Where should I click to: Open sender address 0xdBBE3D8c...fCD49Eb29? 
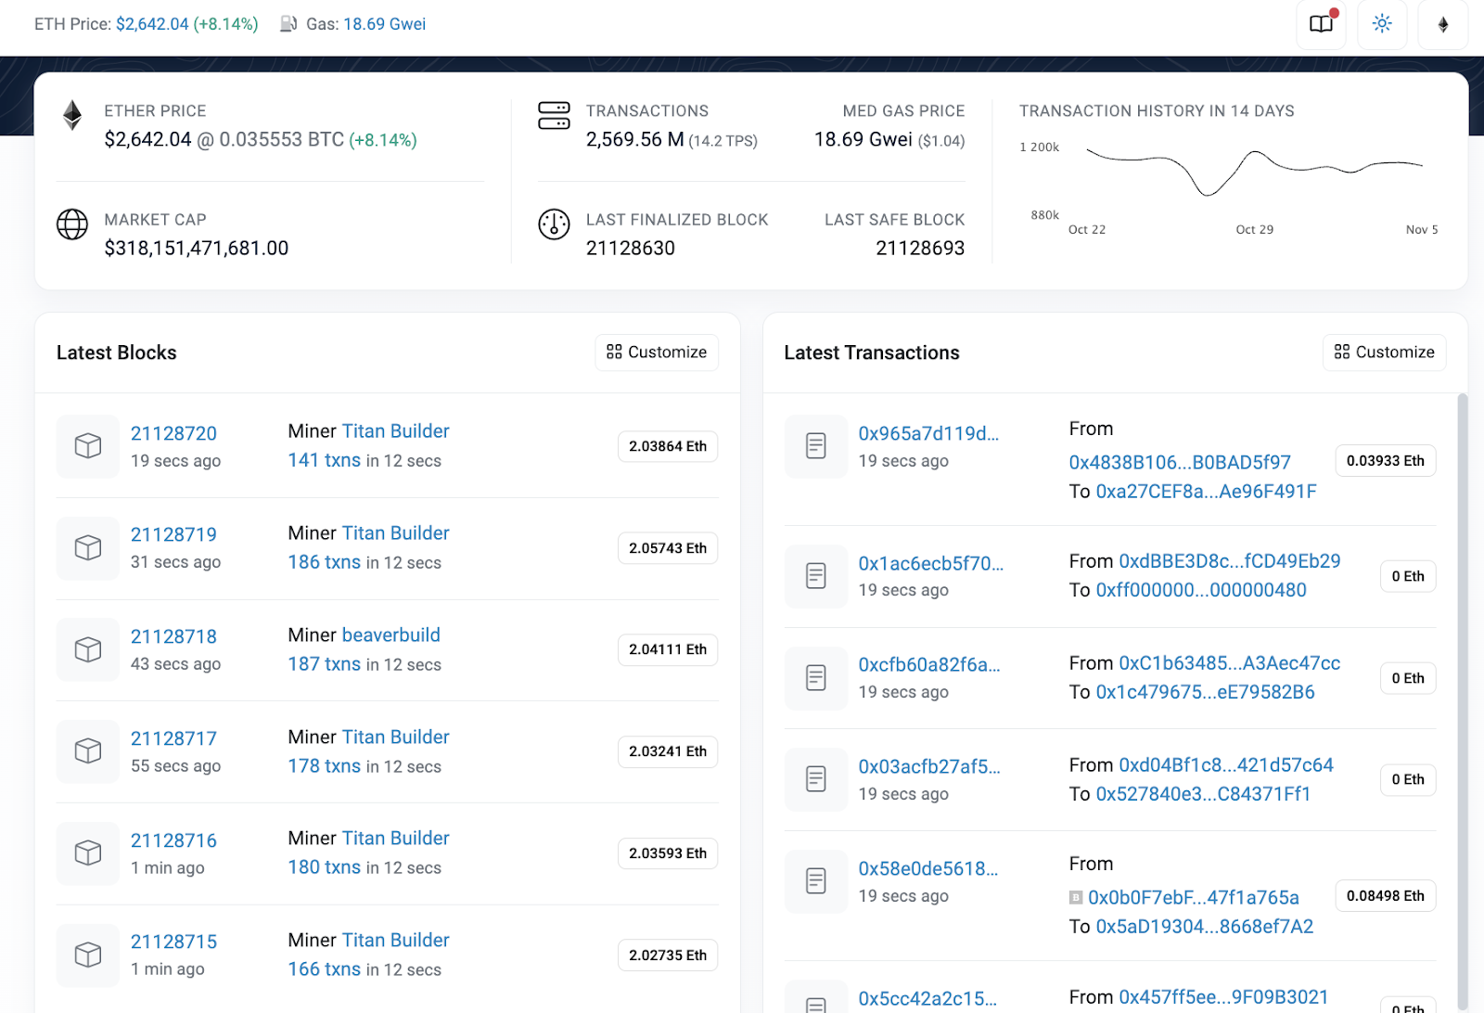point(1229,561)
